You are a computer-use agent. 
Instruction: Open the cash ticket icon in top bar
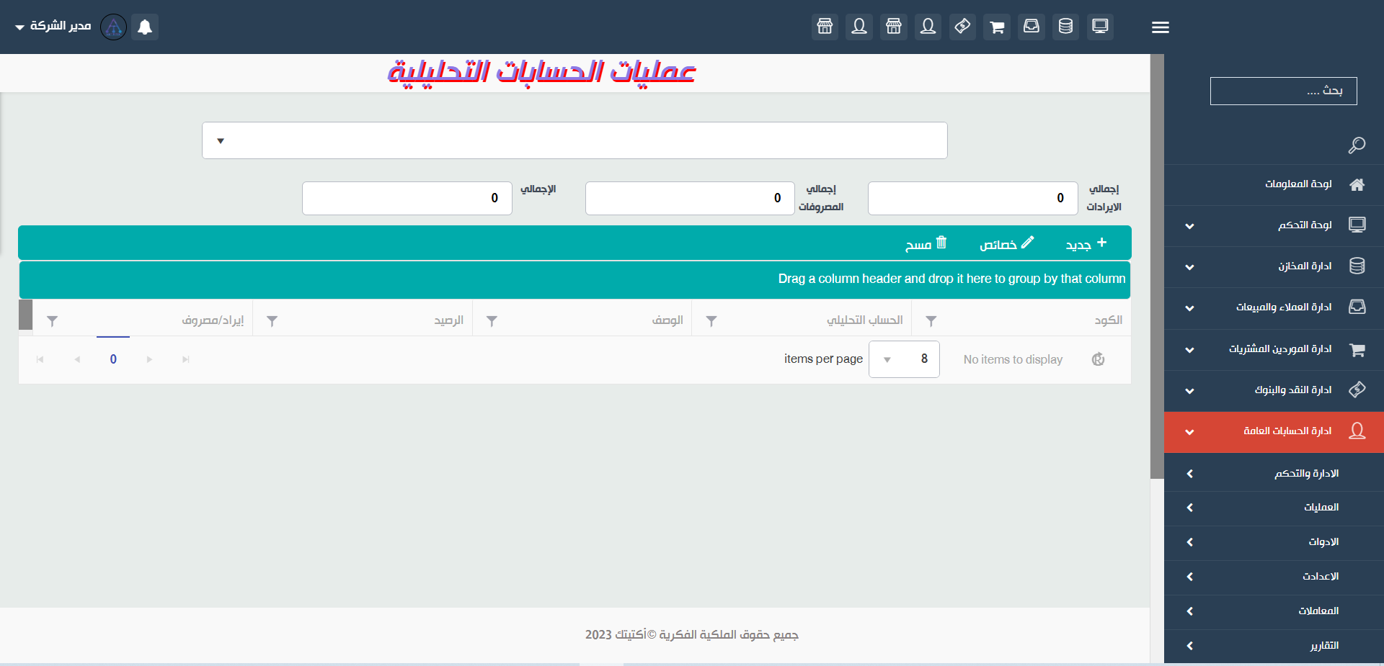click(x=962, y=27)
